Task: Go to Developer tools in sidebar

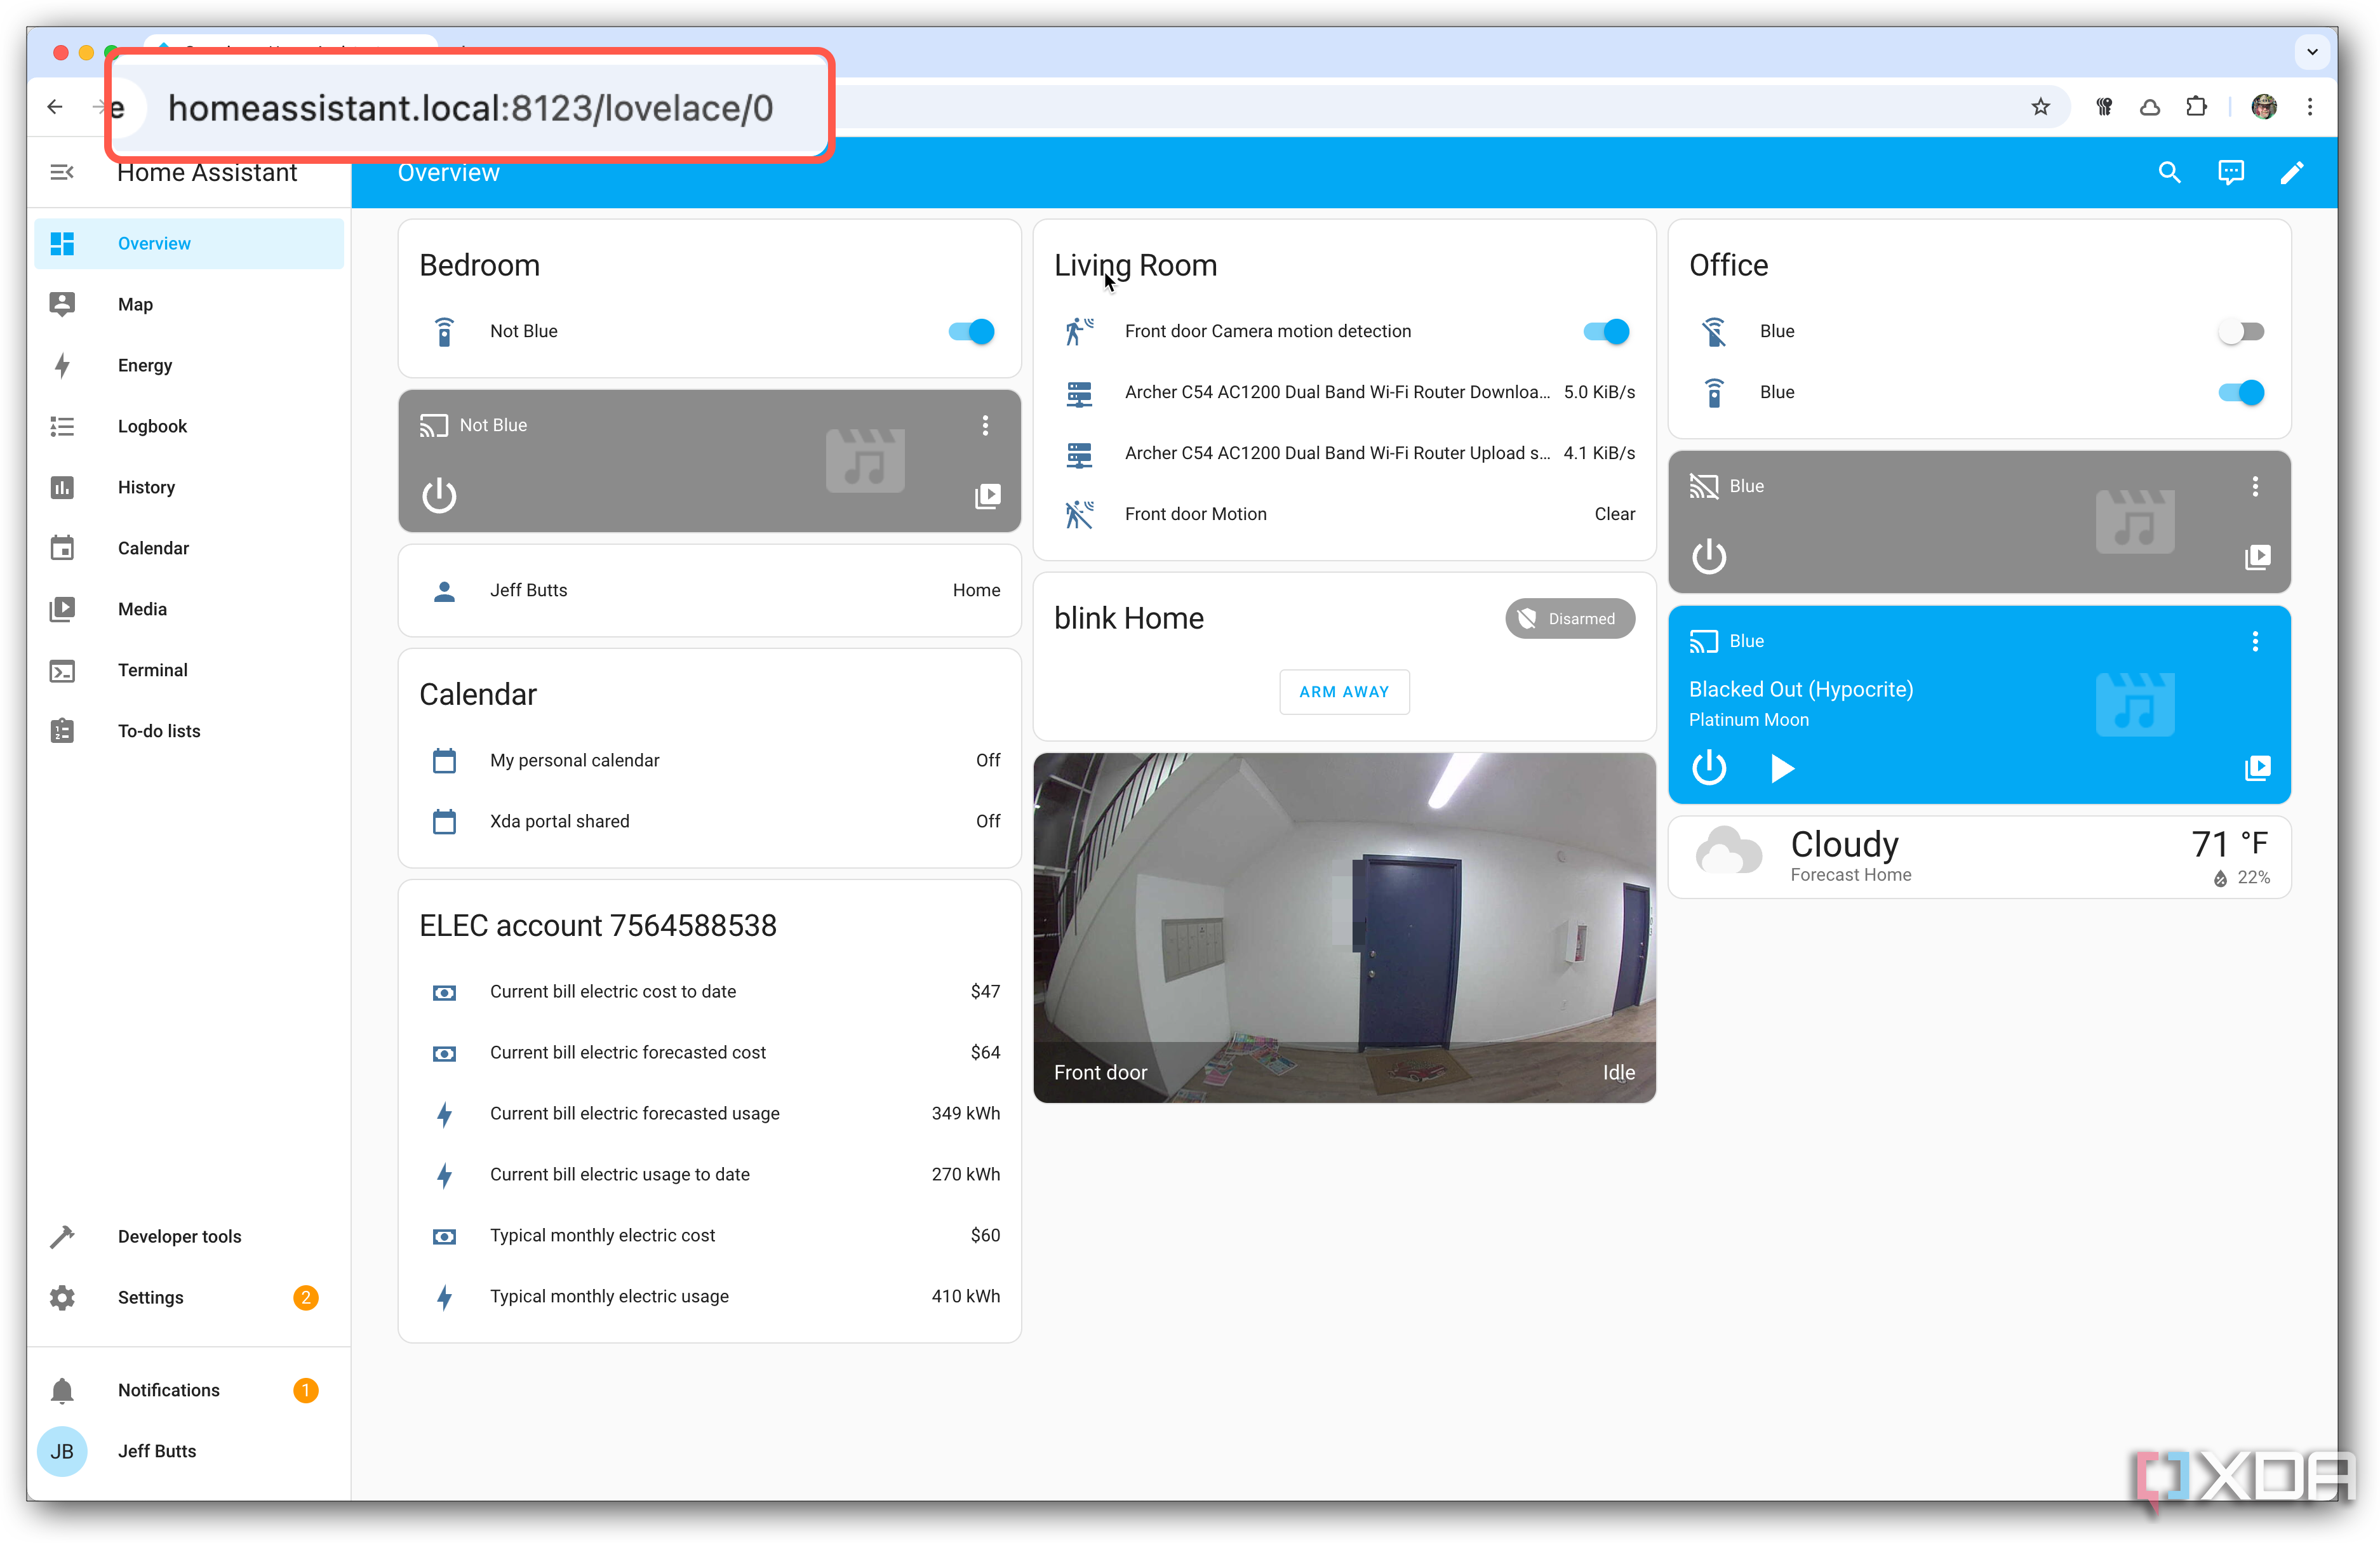Action: (x=179, y=1236)
